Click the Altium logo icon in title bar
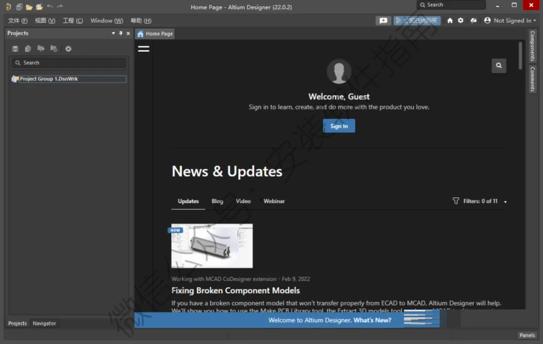 (9, 7)
